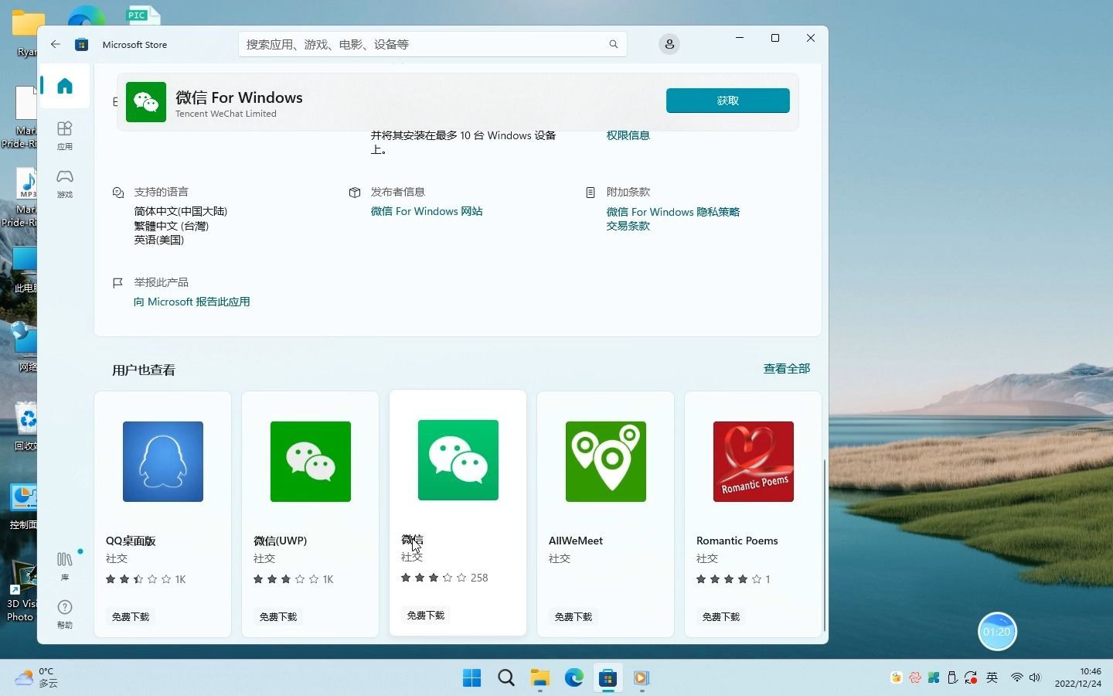Screen dimensions: 1113x696
Task: Click the AllWeMeet title text
Action: (x=576, y=541)
